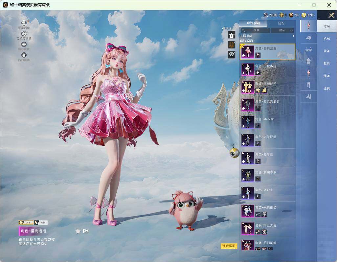Image resolution: width=337 pixels, height=262 pixels.
Task: Open the 时装 side tab
Action: [327, 26]
